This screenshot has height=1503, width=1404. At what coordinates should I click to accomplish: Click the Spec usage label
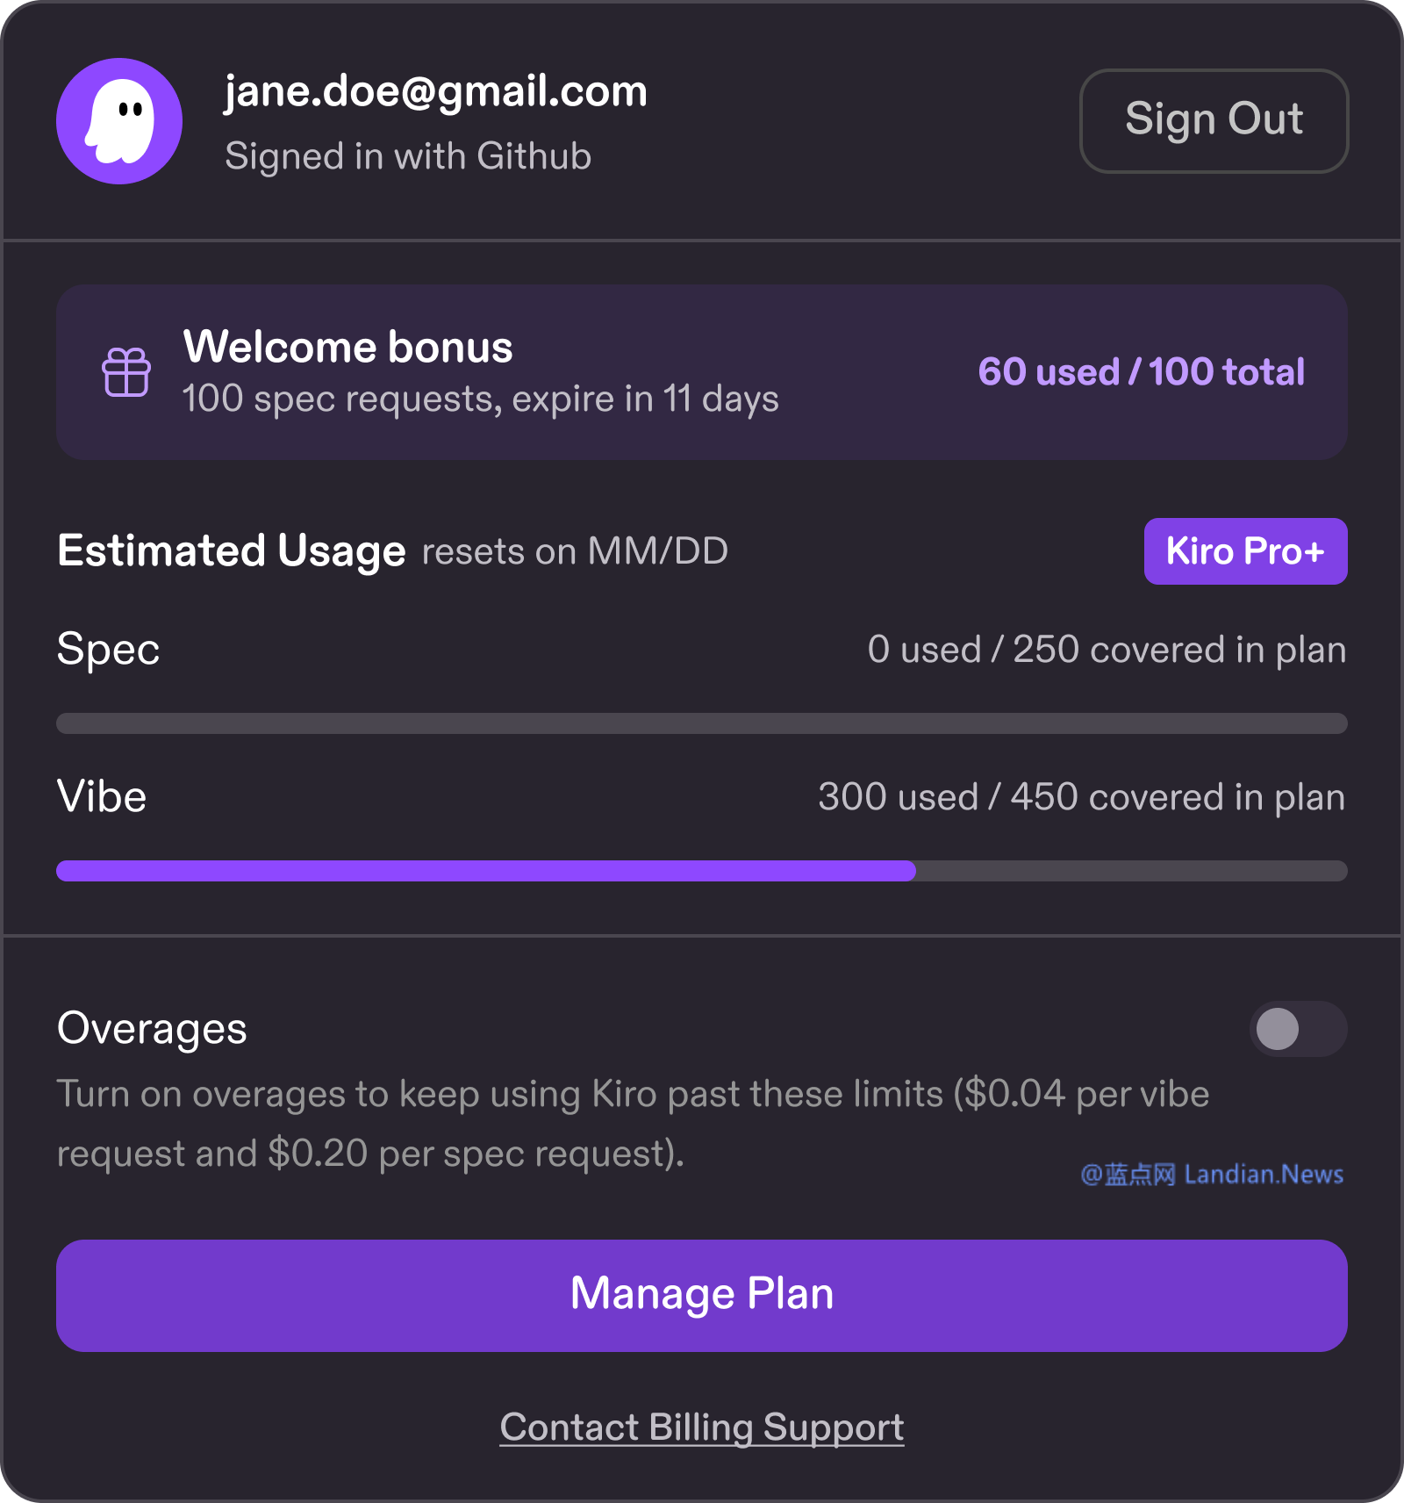[108, 650]
